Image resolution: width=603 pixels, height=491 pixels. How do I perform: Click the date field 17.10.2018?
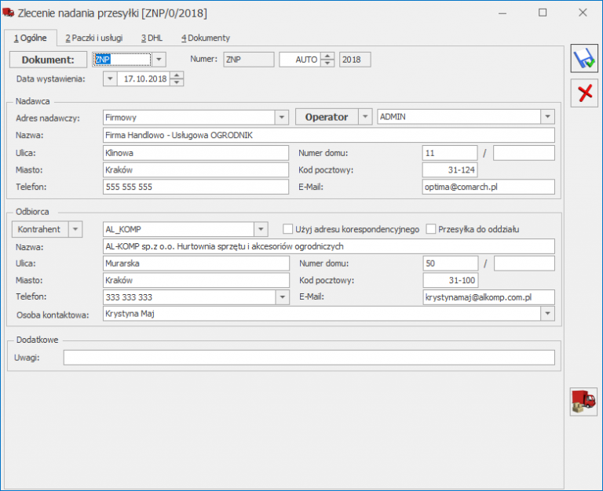coord(144,78)
